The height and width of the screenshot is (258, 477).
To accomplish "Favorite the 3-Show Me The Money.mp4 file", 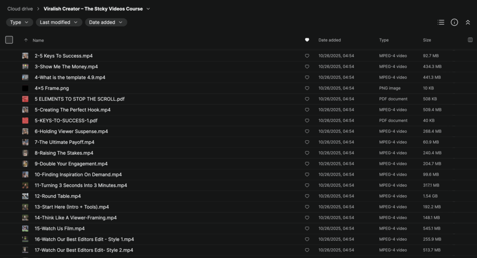I will 307,67.
